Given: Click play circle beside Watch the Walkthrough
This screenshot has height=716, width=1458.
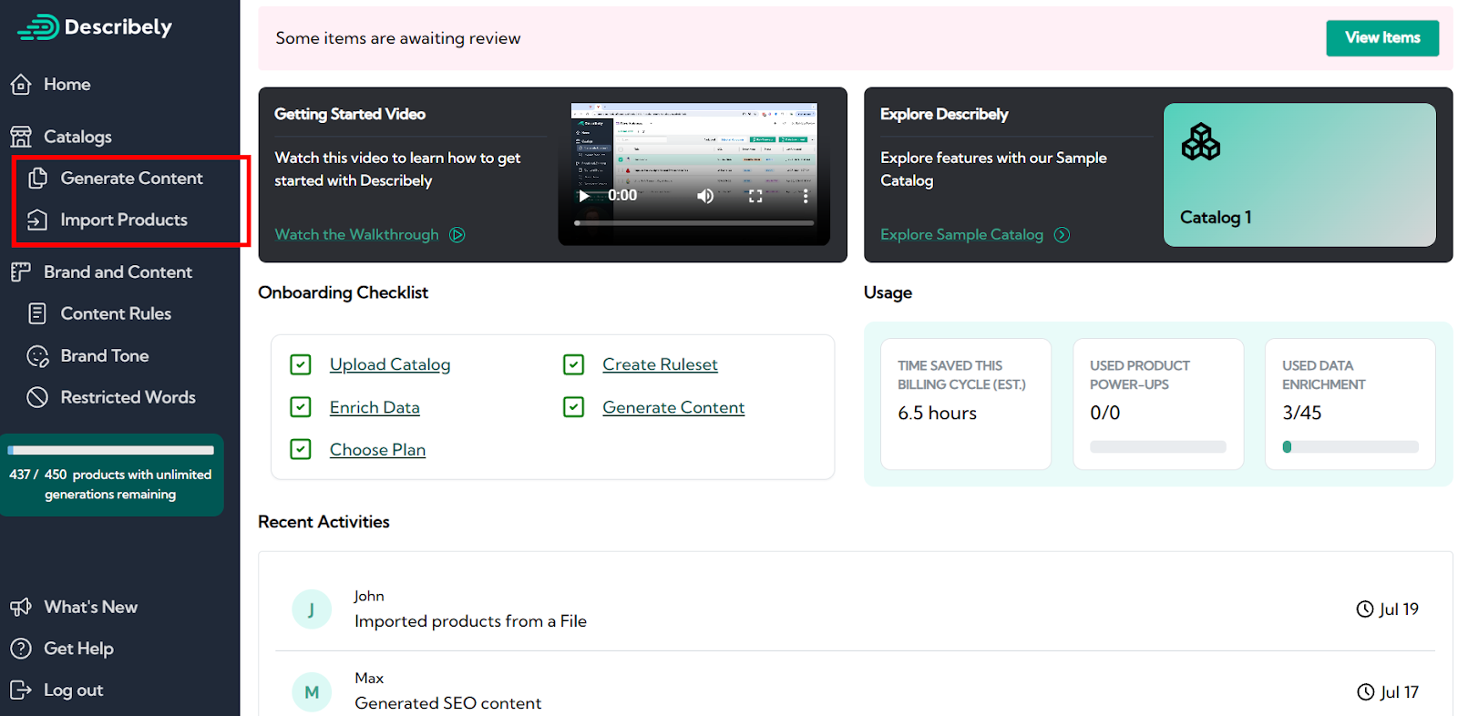Looking at the screenshot, I should 457,235.
